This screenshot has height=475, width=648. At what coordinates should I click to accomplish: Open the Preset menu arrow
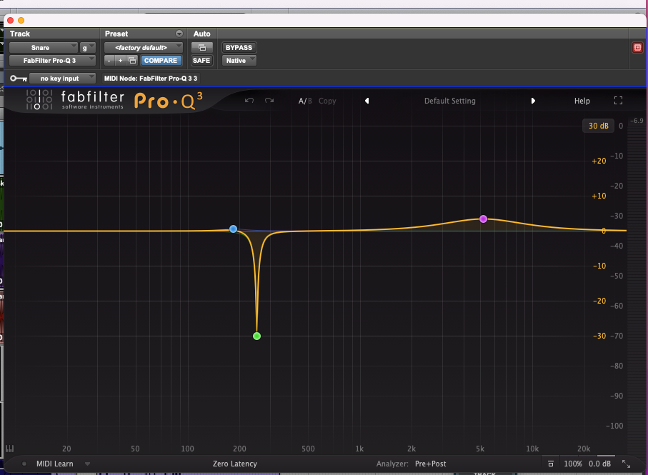click(179, 34)
